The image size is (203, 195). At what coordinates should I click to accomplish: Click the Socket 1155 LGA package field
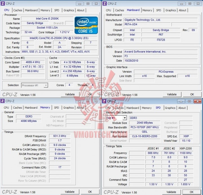(47, 28)
